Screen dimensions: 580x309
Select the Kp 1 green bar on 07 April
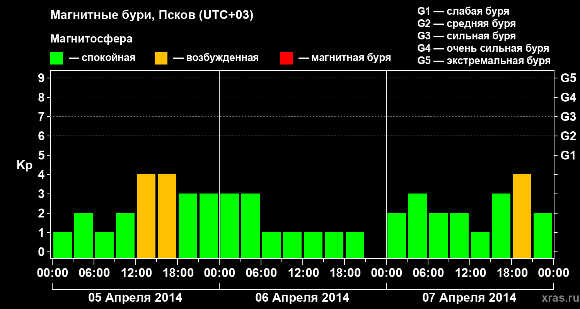click(480, 245)
